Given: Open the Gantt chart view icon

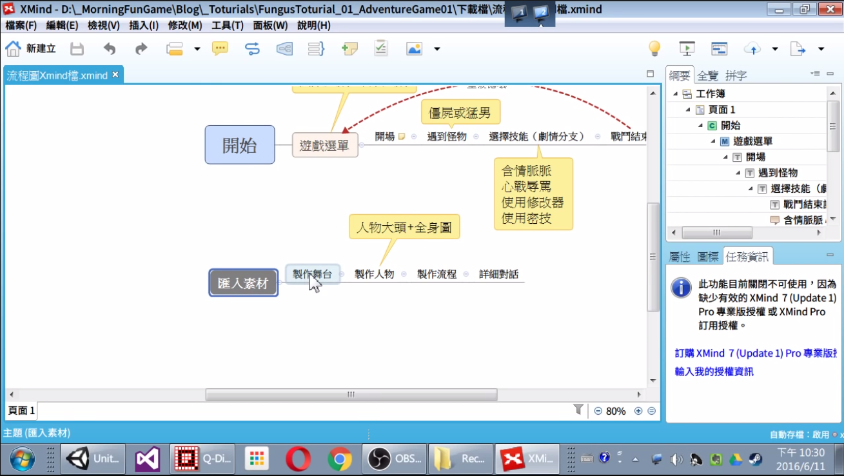Looking at the screenshot, I should tap(720, 49).
